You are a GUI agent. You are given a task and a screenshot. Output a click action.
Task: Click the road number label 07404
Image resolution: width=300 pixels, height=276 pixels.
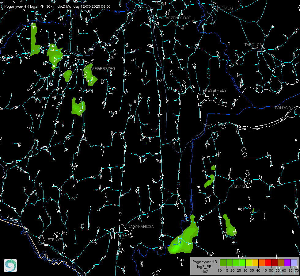pyautogui.click(x=71, y=35)
